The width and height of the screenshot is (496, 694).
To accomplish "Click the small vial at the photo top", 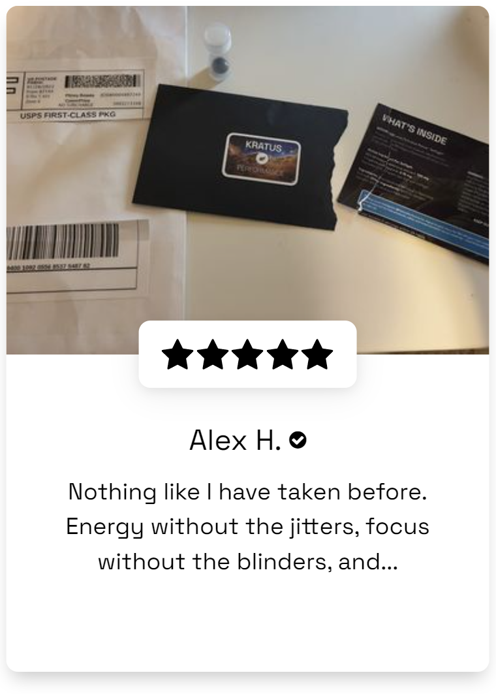I will click(x=218, y=52).
